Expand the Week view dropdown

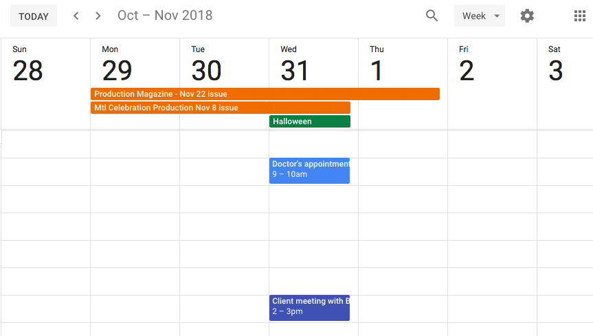tap(479, 16)
